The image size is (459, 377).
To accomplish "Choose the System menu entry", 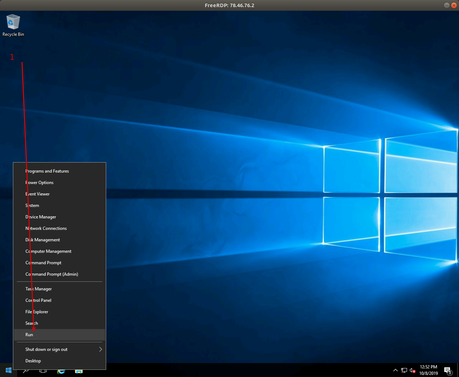I will (60, 206).
